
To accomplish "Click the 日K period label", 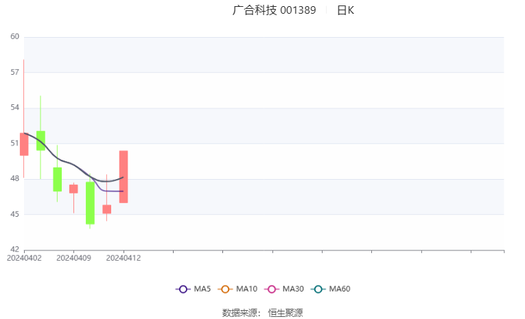I will pyautogui.click(x=345, y=10).
